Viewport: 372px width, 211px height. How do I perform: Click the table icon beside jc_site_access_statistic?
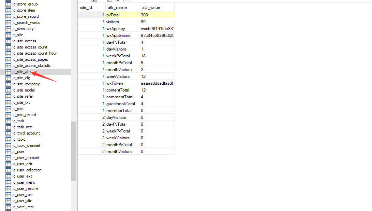tap(8, 66)
